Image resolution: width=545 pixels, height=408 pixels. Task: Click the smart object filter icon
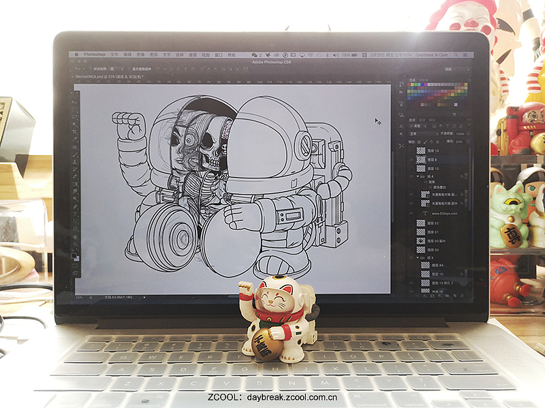[461, 126]
